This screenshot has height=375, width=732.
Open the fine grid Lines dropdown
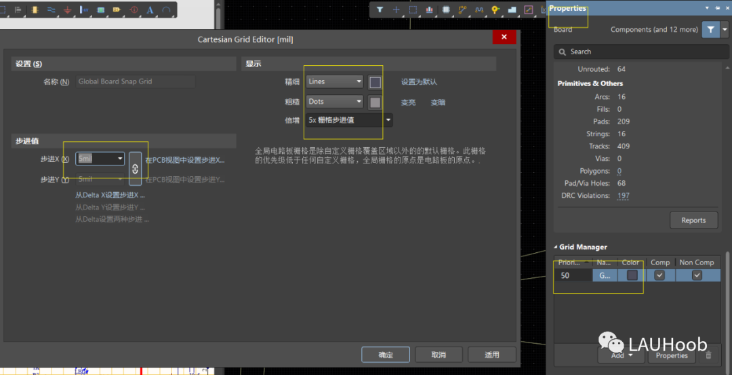(335, 82)
